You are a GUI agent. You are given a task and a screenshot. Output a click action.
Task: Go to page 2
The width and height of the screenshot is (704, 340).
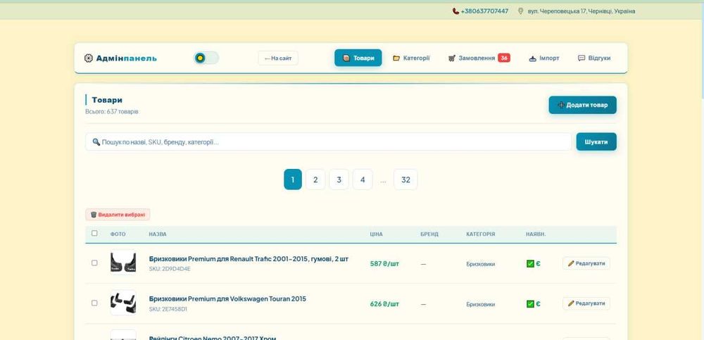point(315,180)
